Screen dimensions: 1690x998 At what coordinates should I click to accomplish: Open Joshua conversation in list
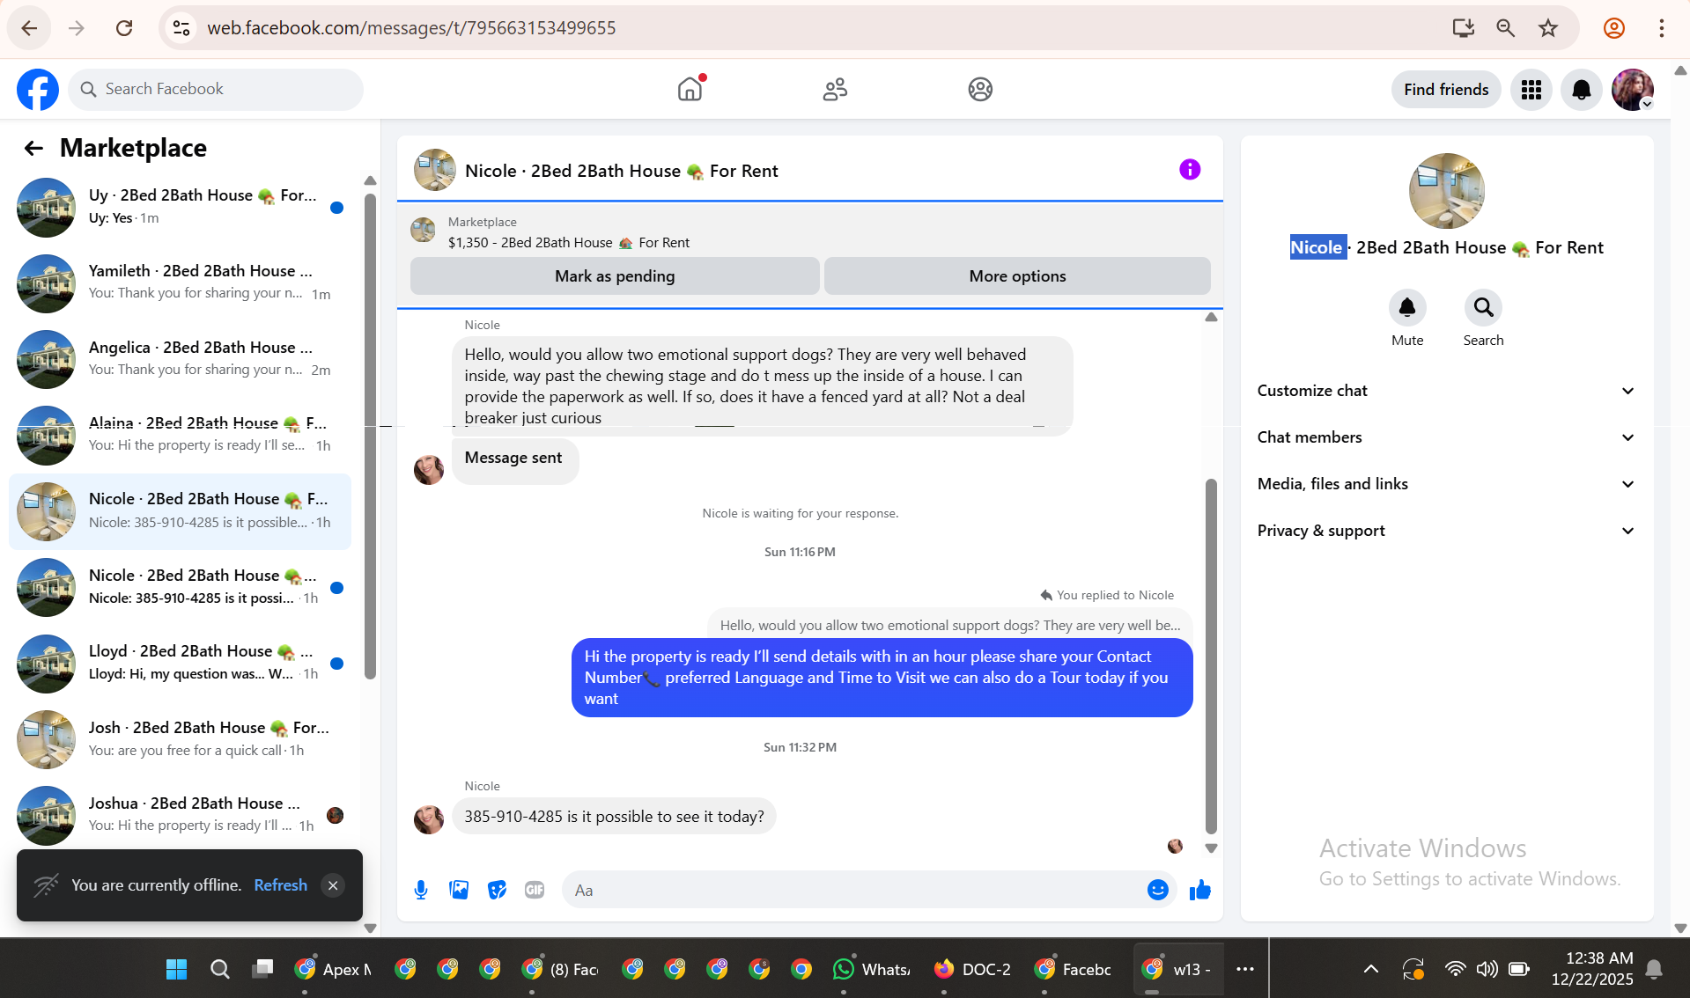click(180, 816)
